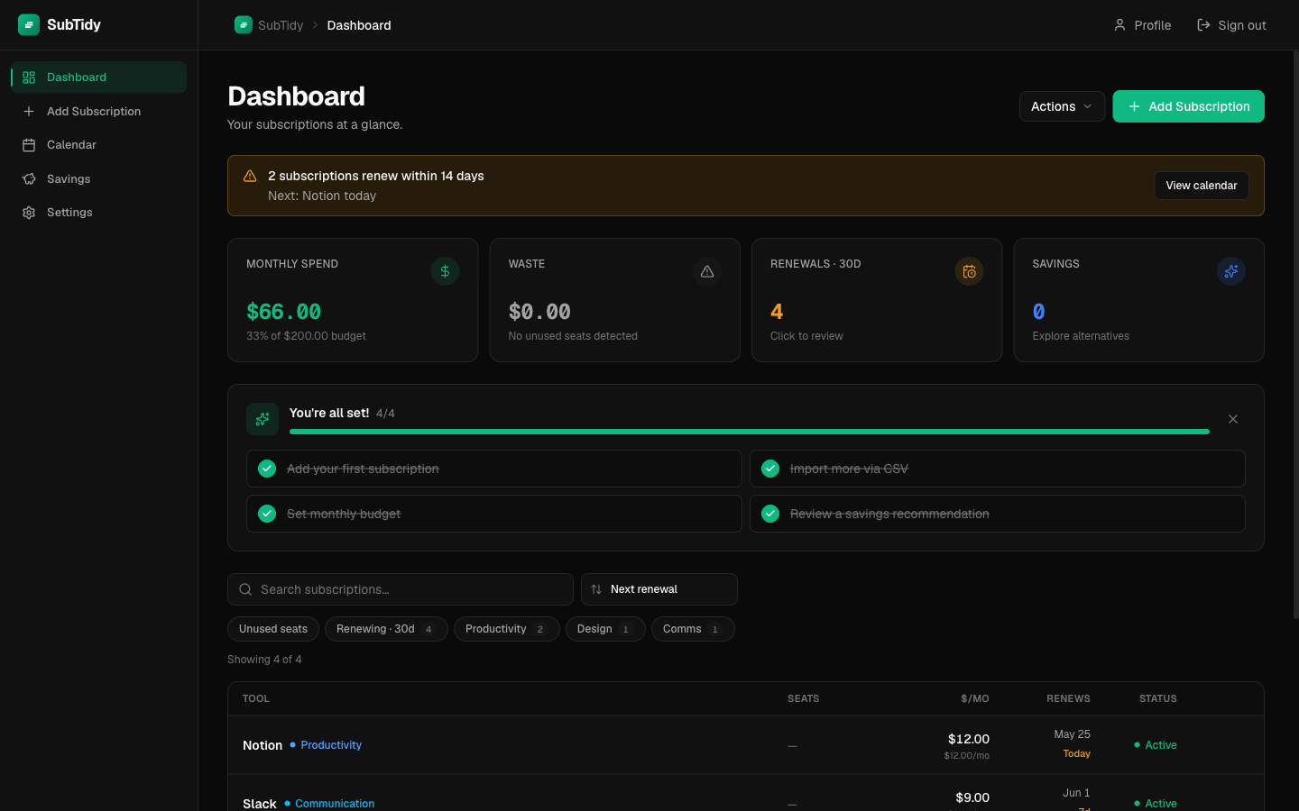Sign out of the account

point(1231,25)
